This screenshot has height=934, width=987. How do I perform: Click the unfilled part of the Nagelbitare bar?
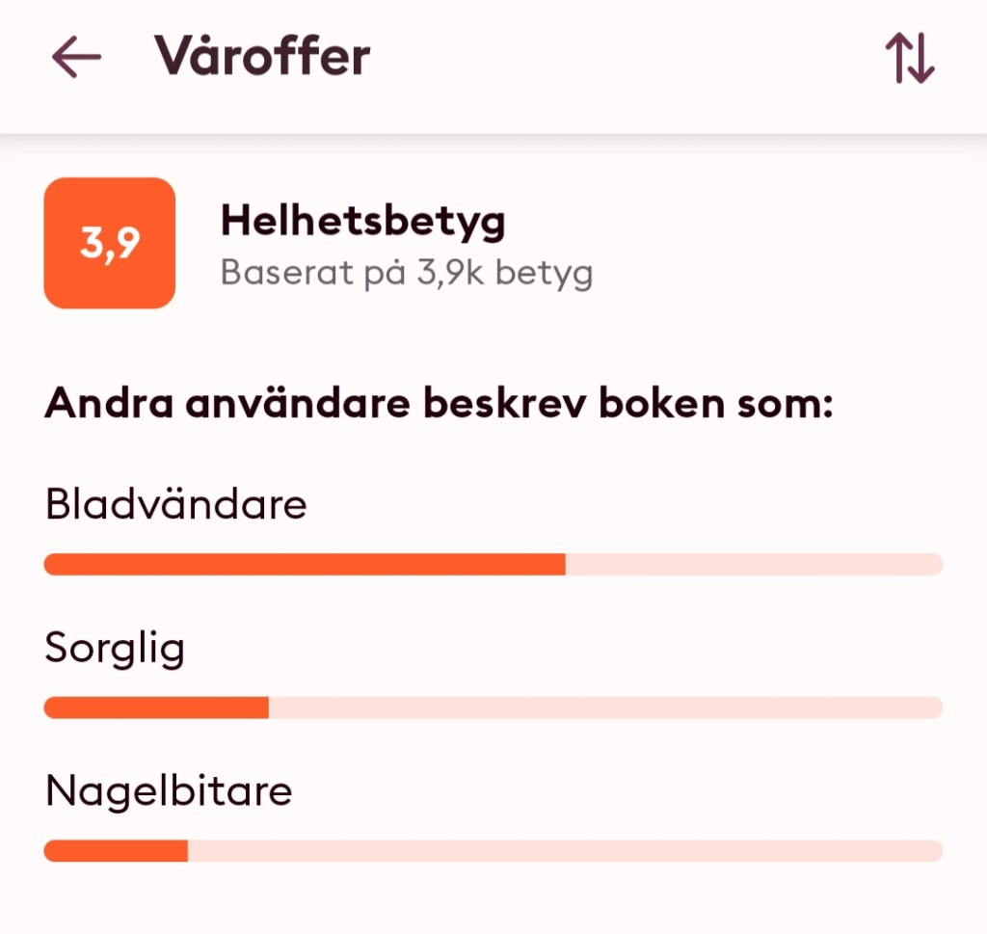[x=564, y=851]
